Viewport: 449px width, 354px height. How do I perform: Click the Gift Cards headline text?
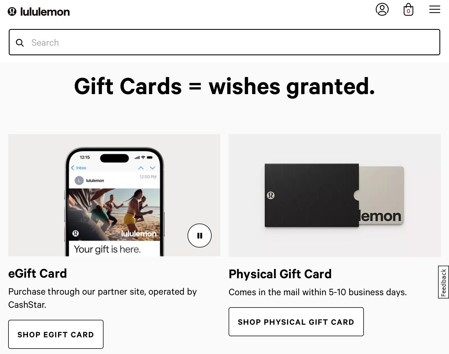(225, 86)
